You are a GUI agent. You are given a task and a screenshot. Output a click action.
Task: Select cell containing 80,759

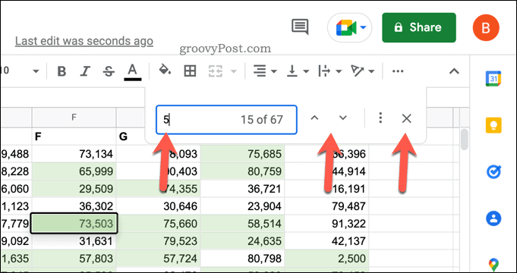click(243, 171)
